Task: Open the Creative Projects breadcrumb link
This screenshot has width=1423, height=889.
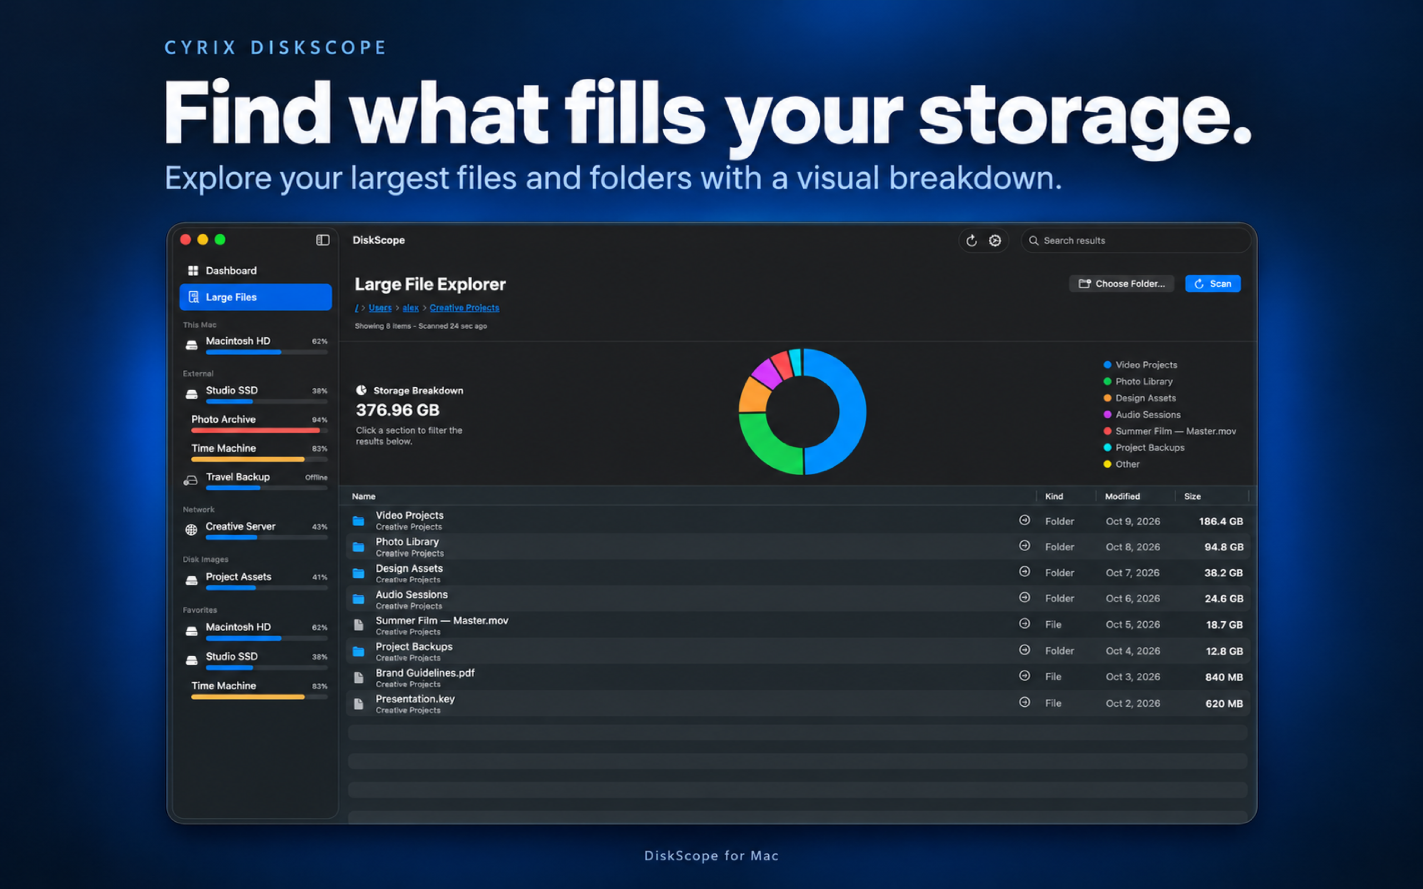Action: tap(464, 307)
